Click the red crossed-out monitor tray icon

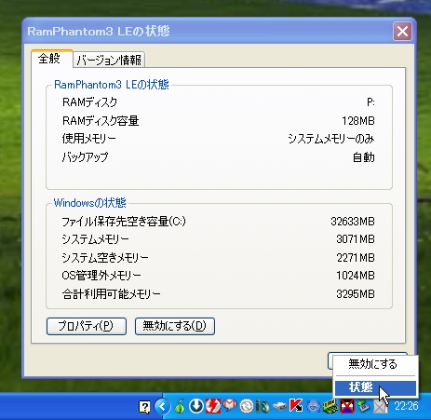click(346, 406)
